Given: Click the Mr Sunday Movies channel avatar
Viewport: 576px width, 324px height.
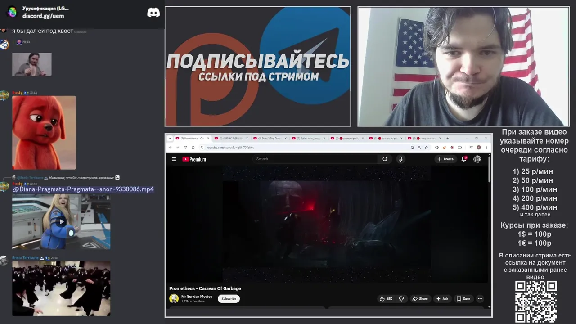Looking at the screenshot, I should pyautogui.click(x=174, y=298).
